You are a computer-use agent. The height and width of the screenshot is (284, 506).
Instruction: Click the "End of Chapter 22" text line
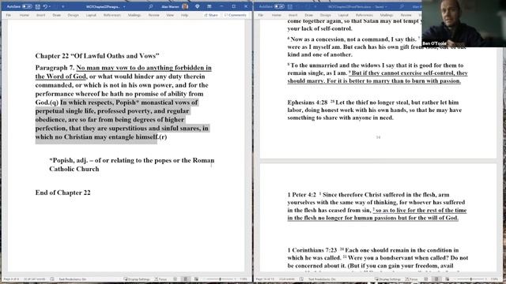[63, 192]
